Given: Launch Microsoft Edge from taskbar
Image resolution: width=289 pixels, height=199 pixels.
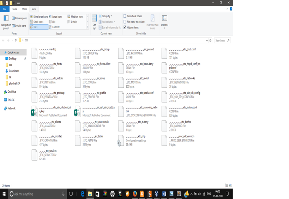Looking at the screenshot, I should click(x=83, y=194).
